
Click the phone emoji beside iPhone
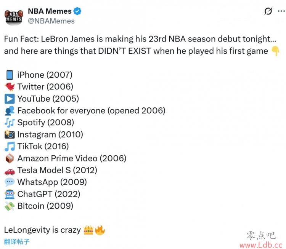tap(10, 75)
